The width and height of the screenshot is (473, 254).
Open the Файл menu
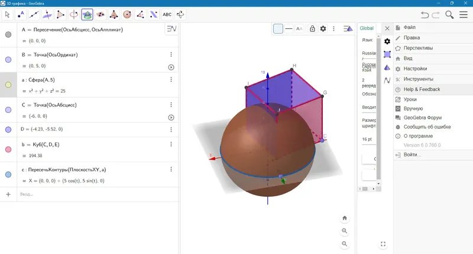[x=433, y=27]
